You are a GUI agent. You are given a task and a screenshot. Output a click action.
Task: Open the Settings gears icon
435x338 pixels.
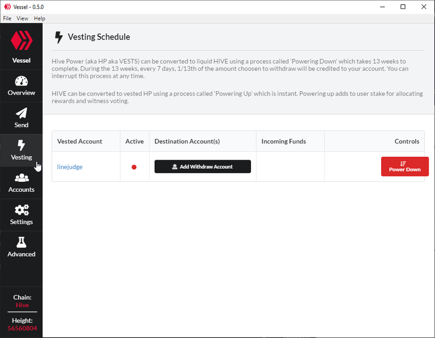pyautogui.click(x=22, y=210)
